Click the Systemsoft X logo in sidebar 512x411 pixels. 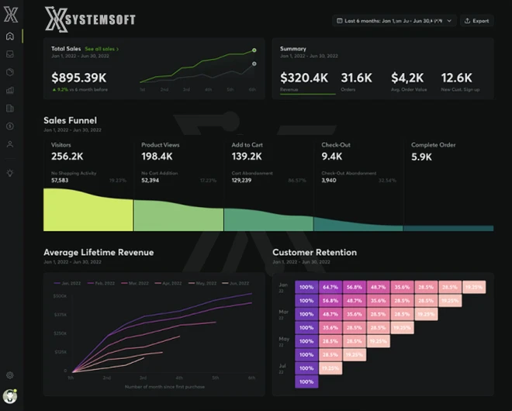(x=10, y=13)
